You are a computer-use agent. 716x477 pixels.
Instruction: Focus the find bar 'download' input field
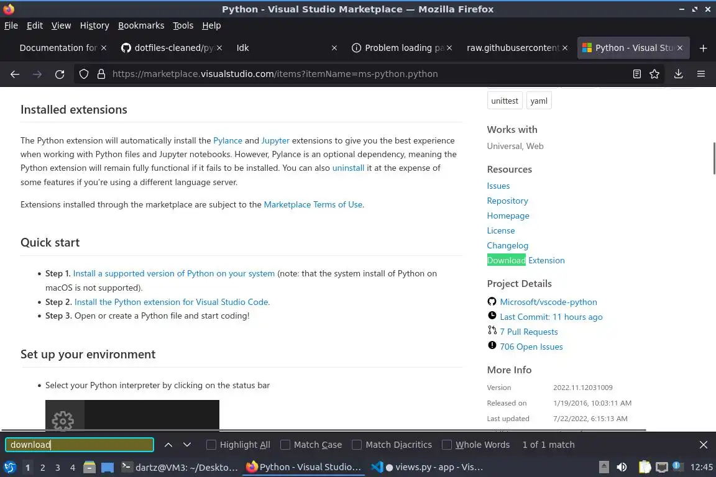pos(80,445)
